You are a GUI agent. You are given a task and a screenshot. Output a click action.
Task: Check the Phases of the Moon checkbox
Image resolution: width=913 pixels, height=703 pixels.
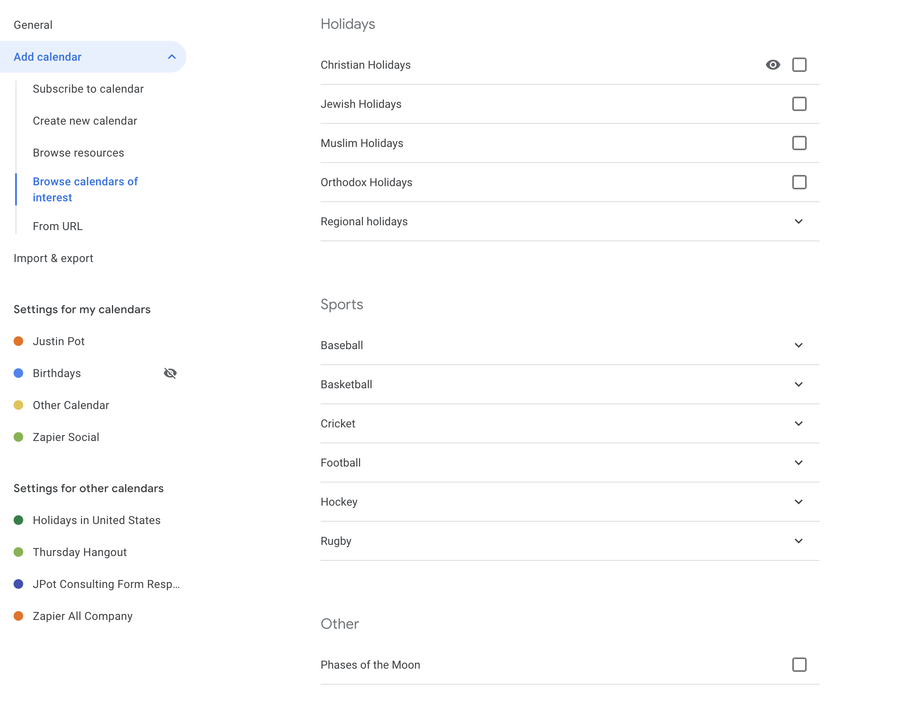point(799,665)
